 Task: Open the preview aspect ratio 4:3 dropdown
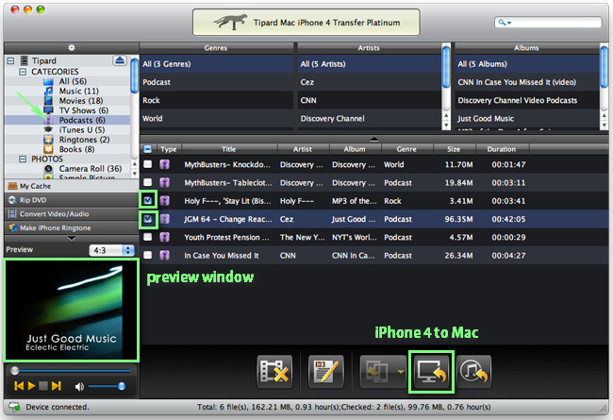click(112, 250)
